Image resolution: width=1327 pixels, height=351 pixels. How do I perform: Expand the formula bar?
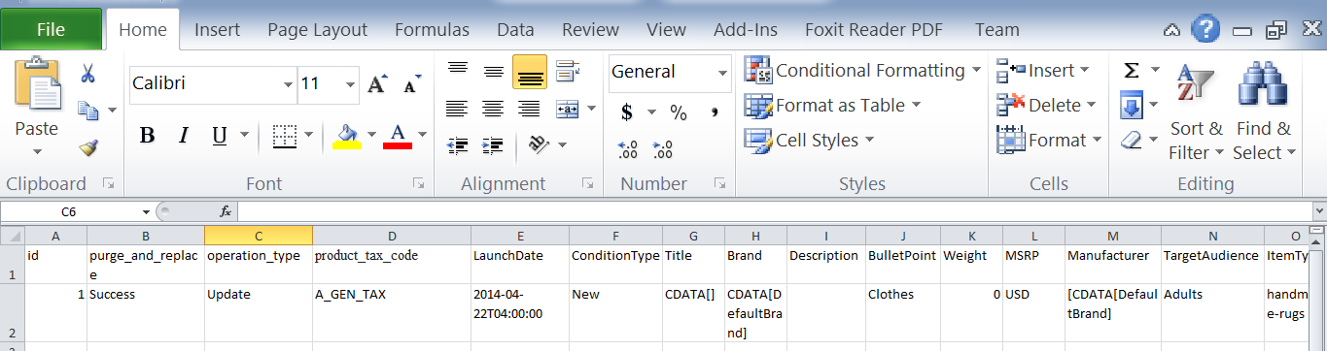tap(1318, 210)
